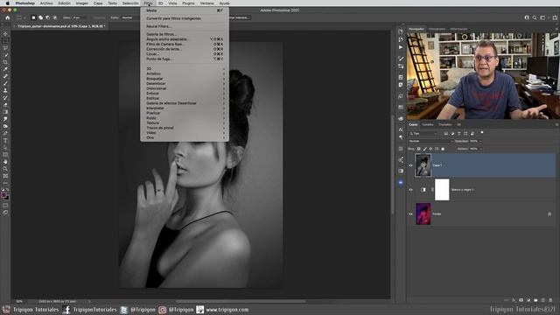Image resolution: width=560 pixels, height=315 pixels.
Task: Open the layer blending mode dropdown
Action: (x=430, y=142)
